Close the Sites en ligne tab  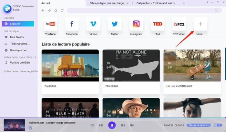128,3
